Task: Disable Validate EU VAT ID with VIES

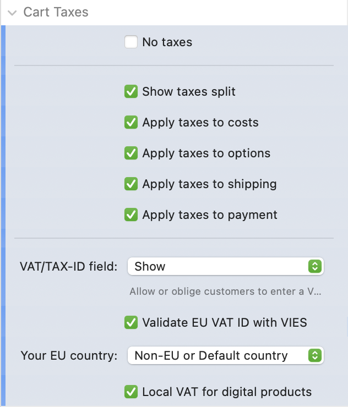Action: (131, 322)
